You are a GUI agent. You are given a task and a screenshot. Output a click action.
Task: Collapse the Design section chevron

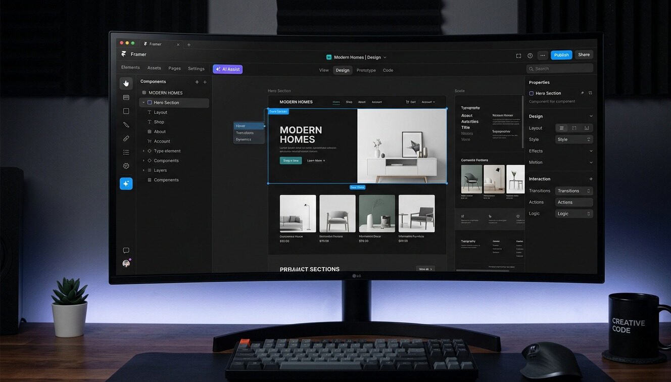click(x=591, y=116)
